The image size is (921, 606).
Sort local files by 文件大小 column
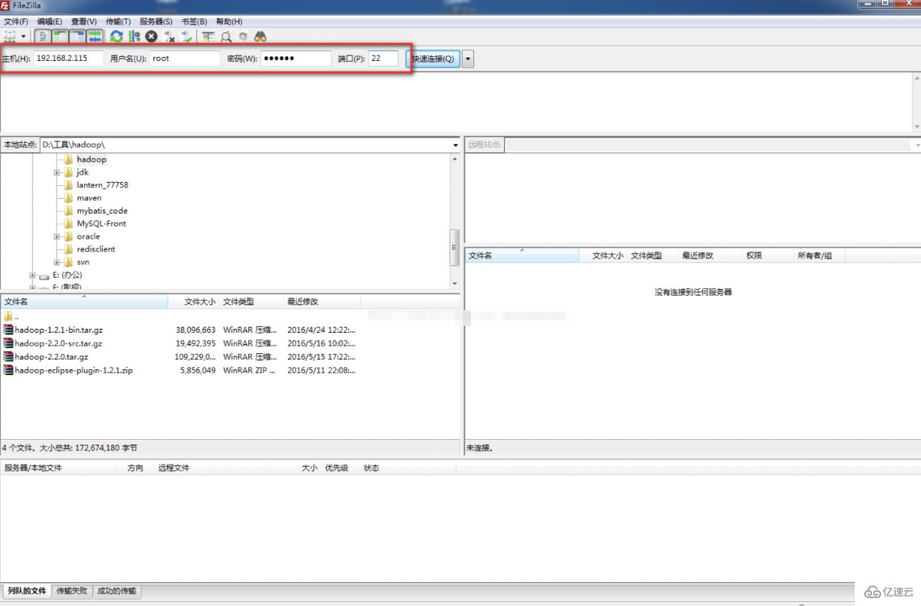(x=194, y=302)
